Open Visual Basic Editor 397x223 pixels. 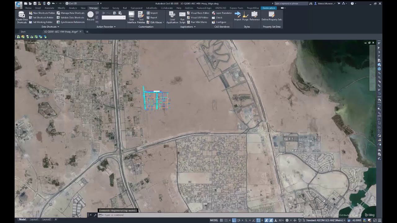pyautogui.click(x=198, y=13)
